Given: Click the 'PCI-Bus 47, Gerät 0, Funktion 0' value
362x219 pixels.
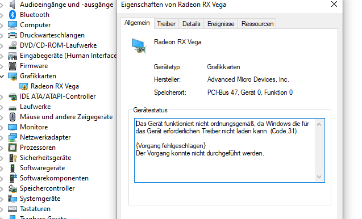Looking at the screenshot, I should pos(250,92).
